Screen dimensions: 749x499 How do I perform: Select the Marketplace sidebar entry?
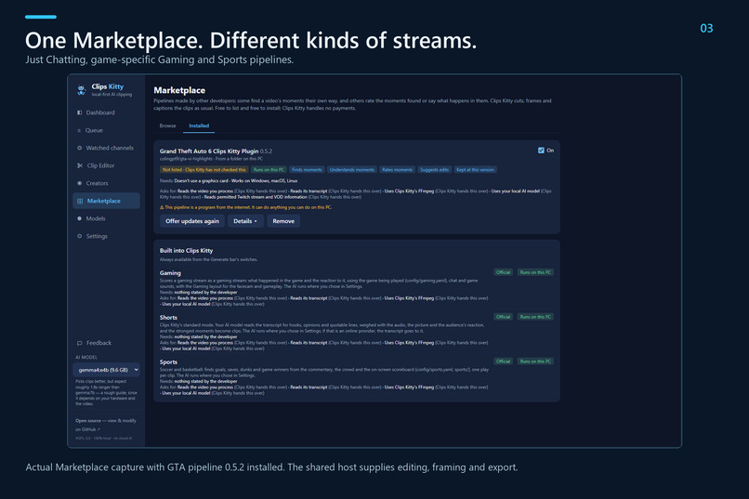(106, 201)
